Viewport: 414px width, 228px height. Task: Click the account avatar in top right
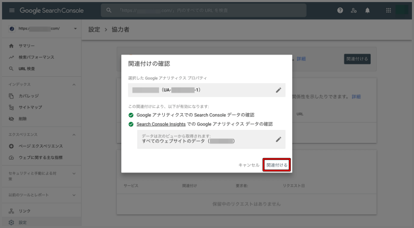tap(402, 10)
